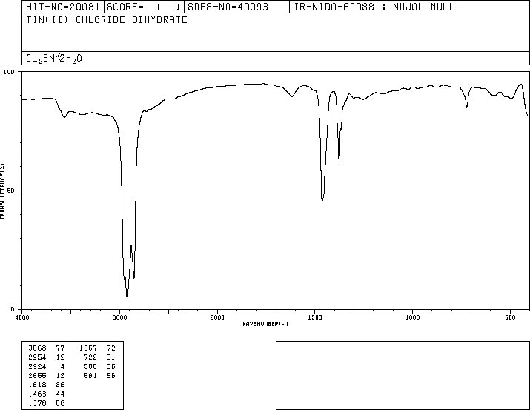
Task: Click the TRANSMITTANCE(%) vertical axis title
Action: click(2, 191)
